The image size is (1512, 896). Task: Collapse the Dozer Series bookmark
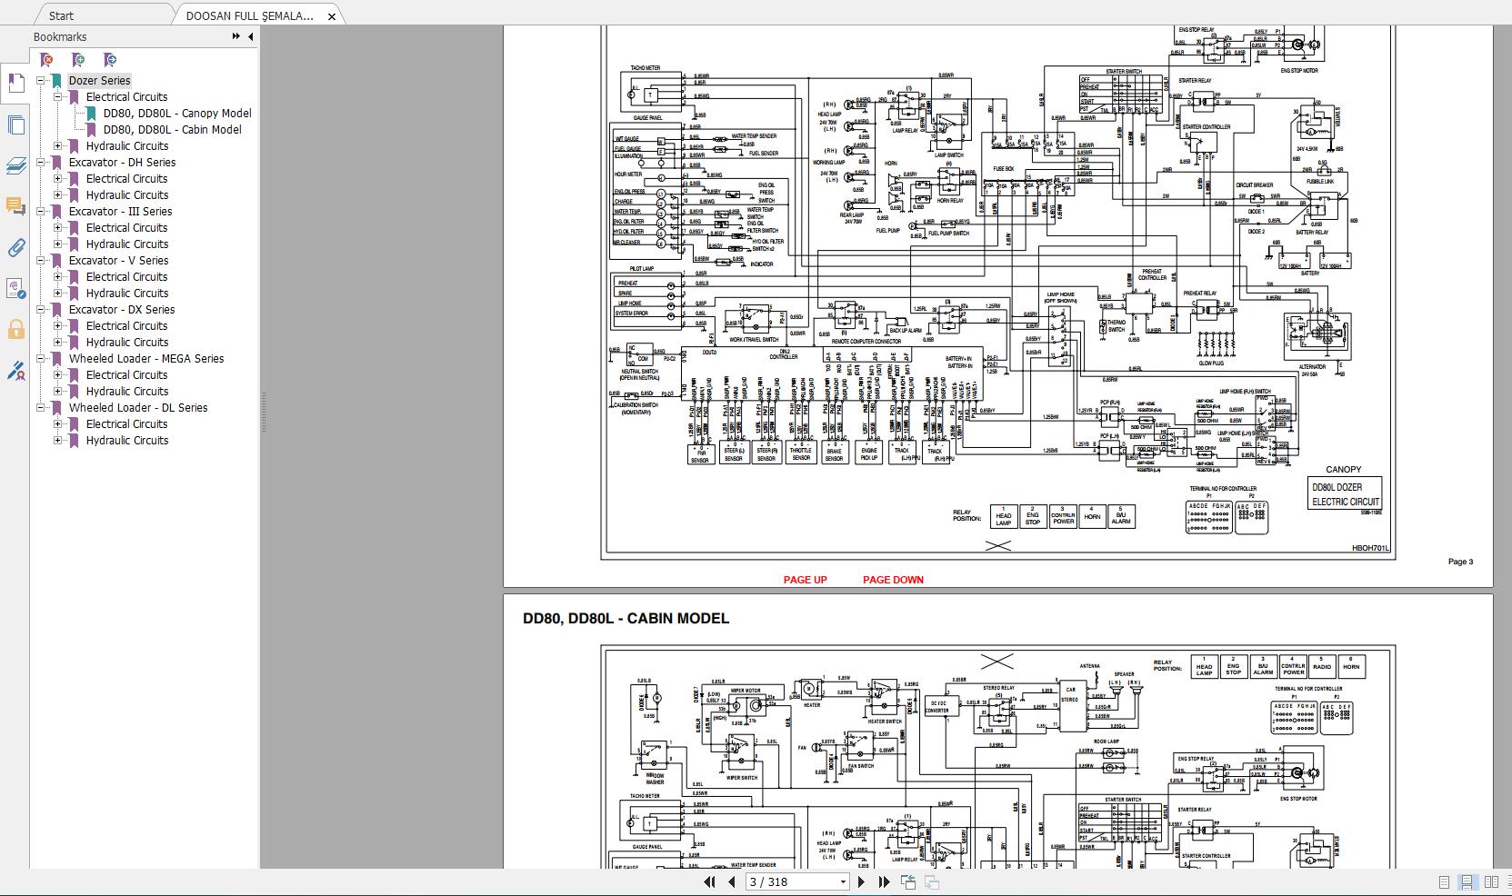click(39, 80)
